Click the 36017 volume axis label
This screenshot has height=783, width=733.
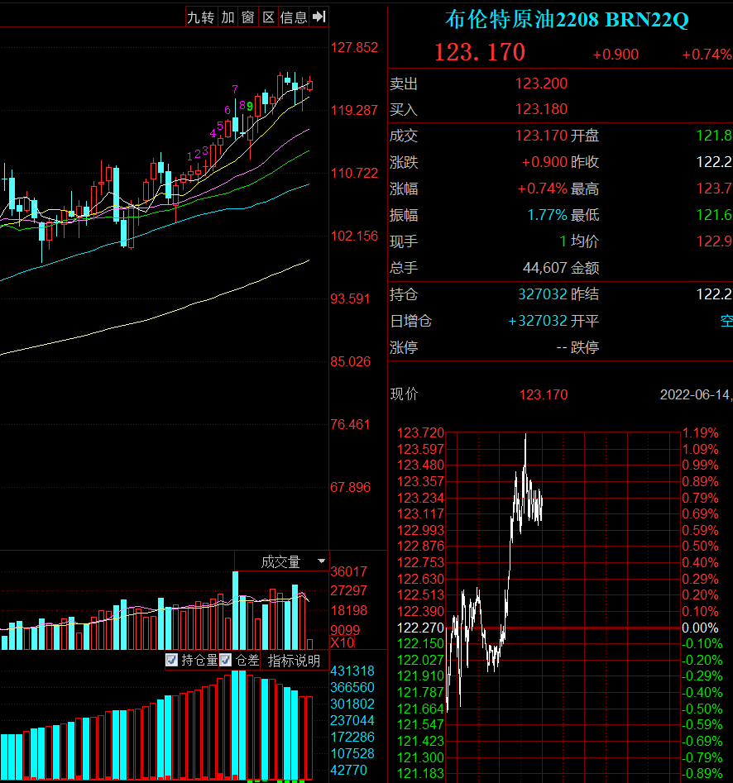pyautogui.click(x=349, y=571)
